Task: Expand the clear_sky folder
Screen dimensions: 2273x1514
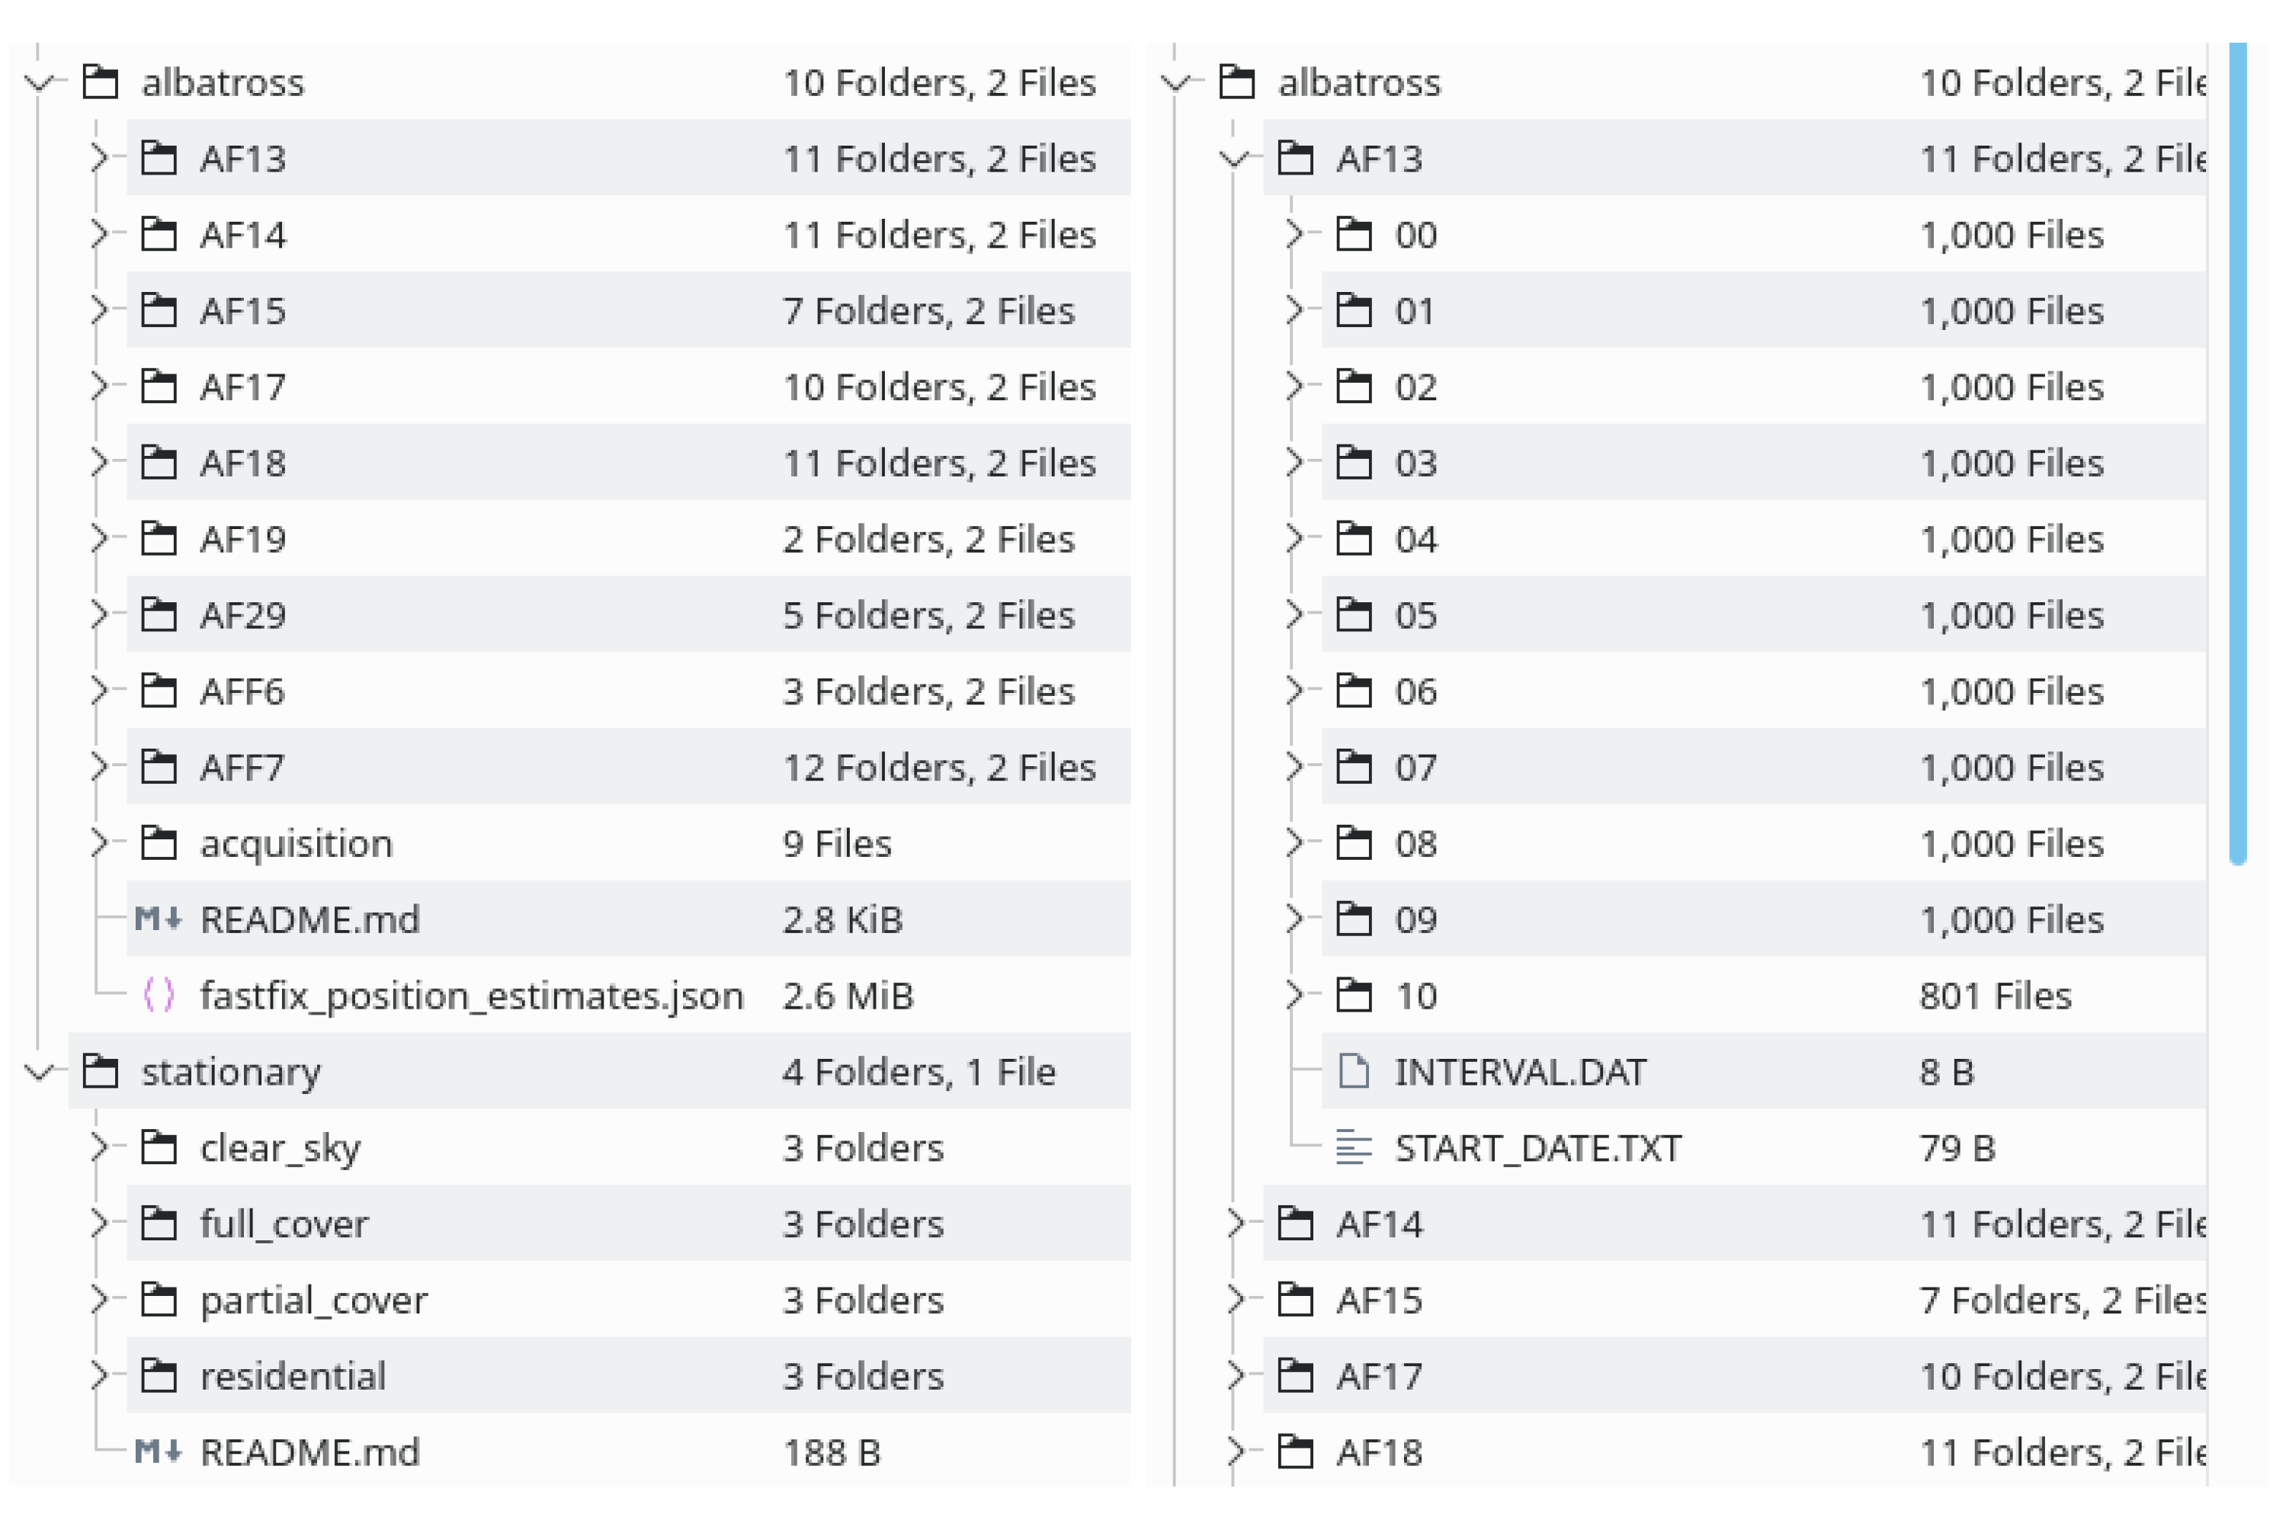Action: [x=98, y=1147]
